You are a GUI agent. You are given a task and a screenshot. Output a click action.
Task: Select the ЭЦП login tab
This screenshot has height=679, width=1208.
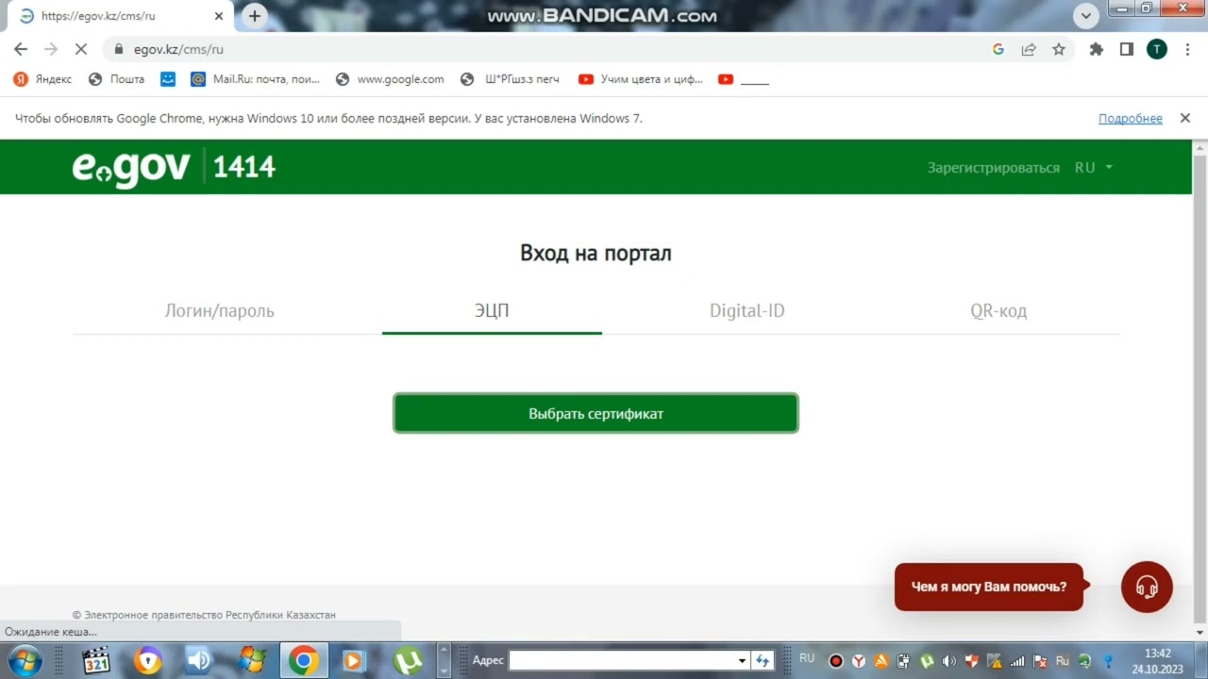coord(492,310)
